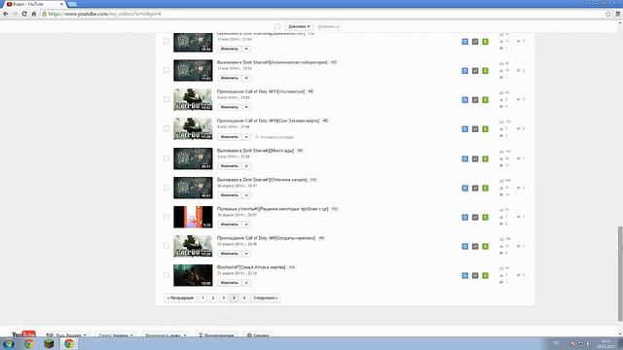This screenshot has height=350, width=623.
Task: Open the Windows Start button
Action: pyautogui.click(x=9, y=344)
